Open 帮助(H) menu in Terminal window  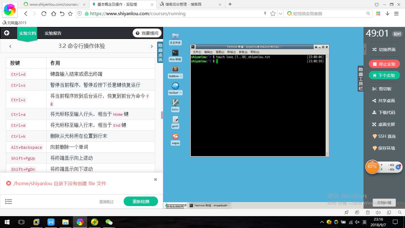tap(255, 52)
